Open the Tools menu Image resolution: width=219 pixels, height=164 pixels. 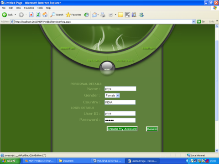tap(40, 8)
